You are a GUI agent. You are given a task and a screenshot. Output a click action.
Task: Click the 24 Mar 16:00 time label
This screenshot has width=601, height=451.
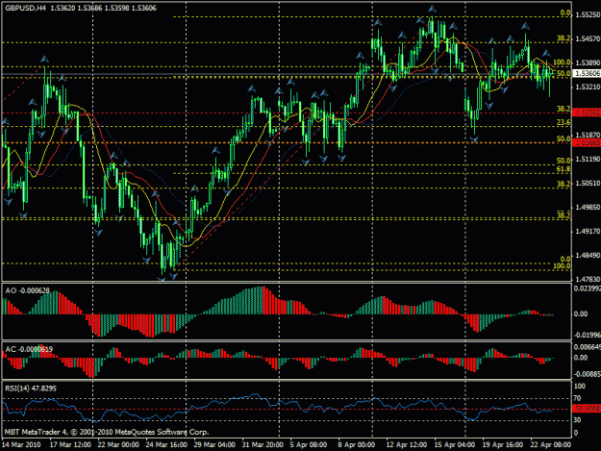click(166, 445)
